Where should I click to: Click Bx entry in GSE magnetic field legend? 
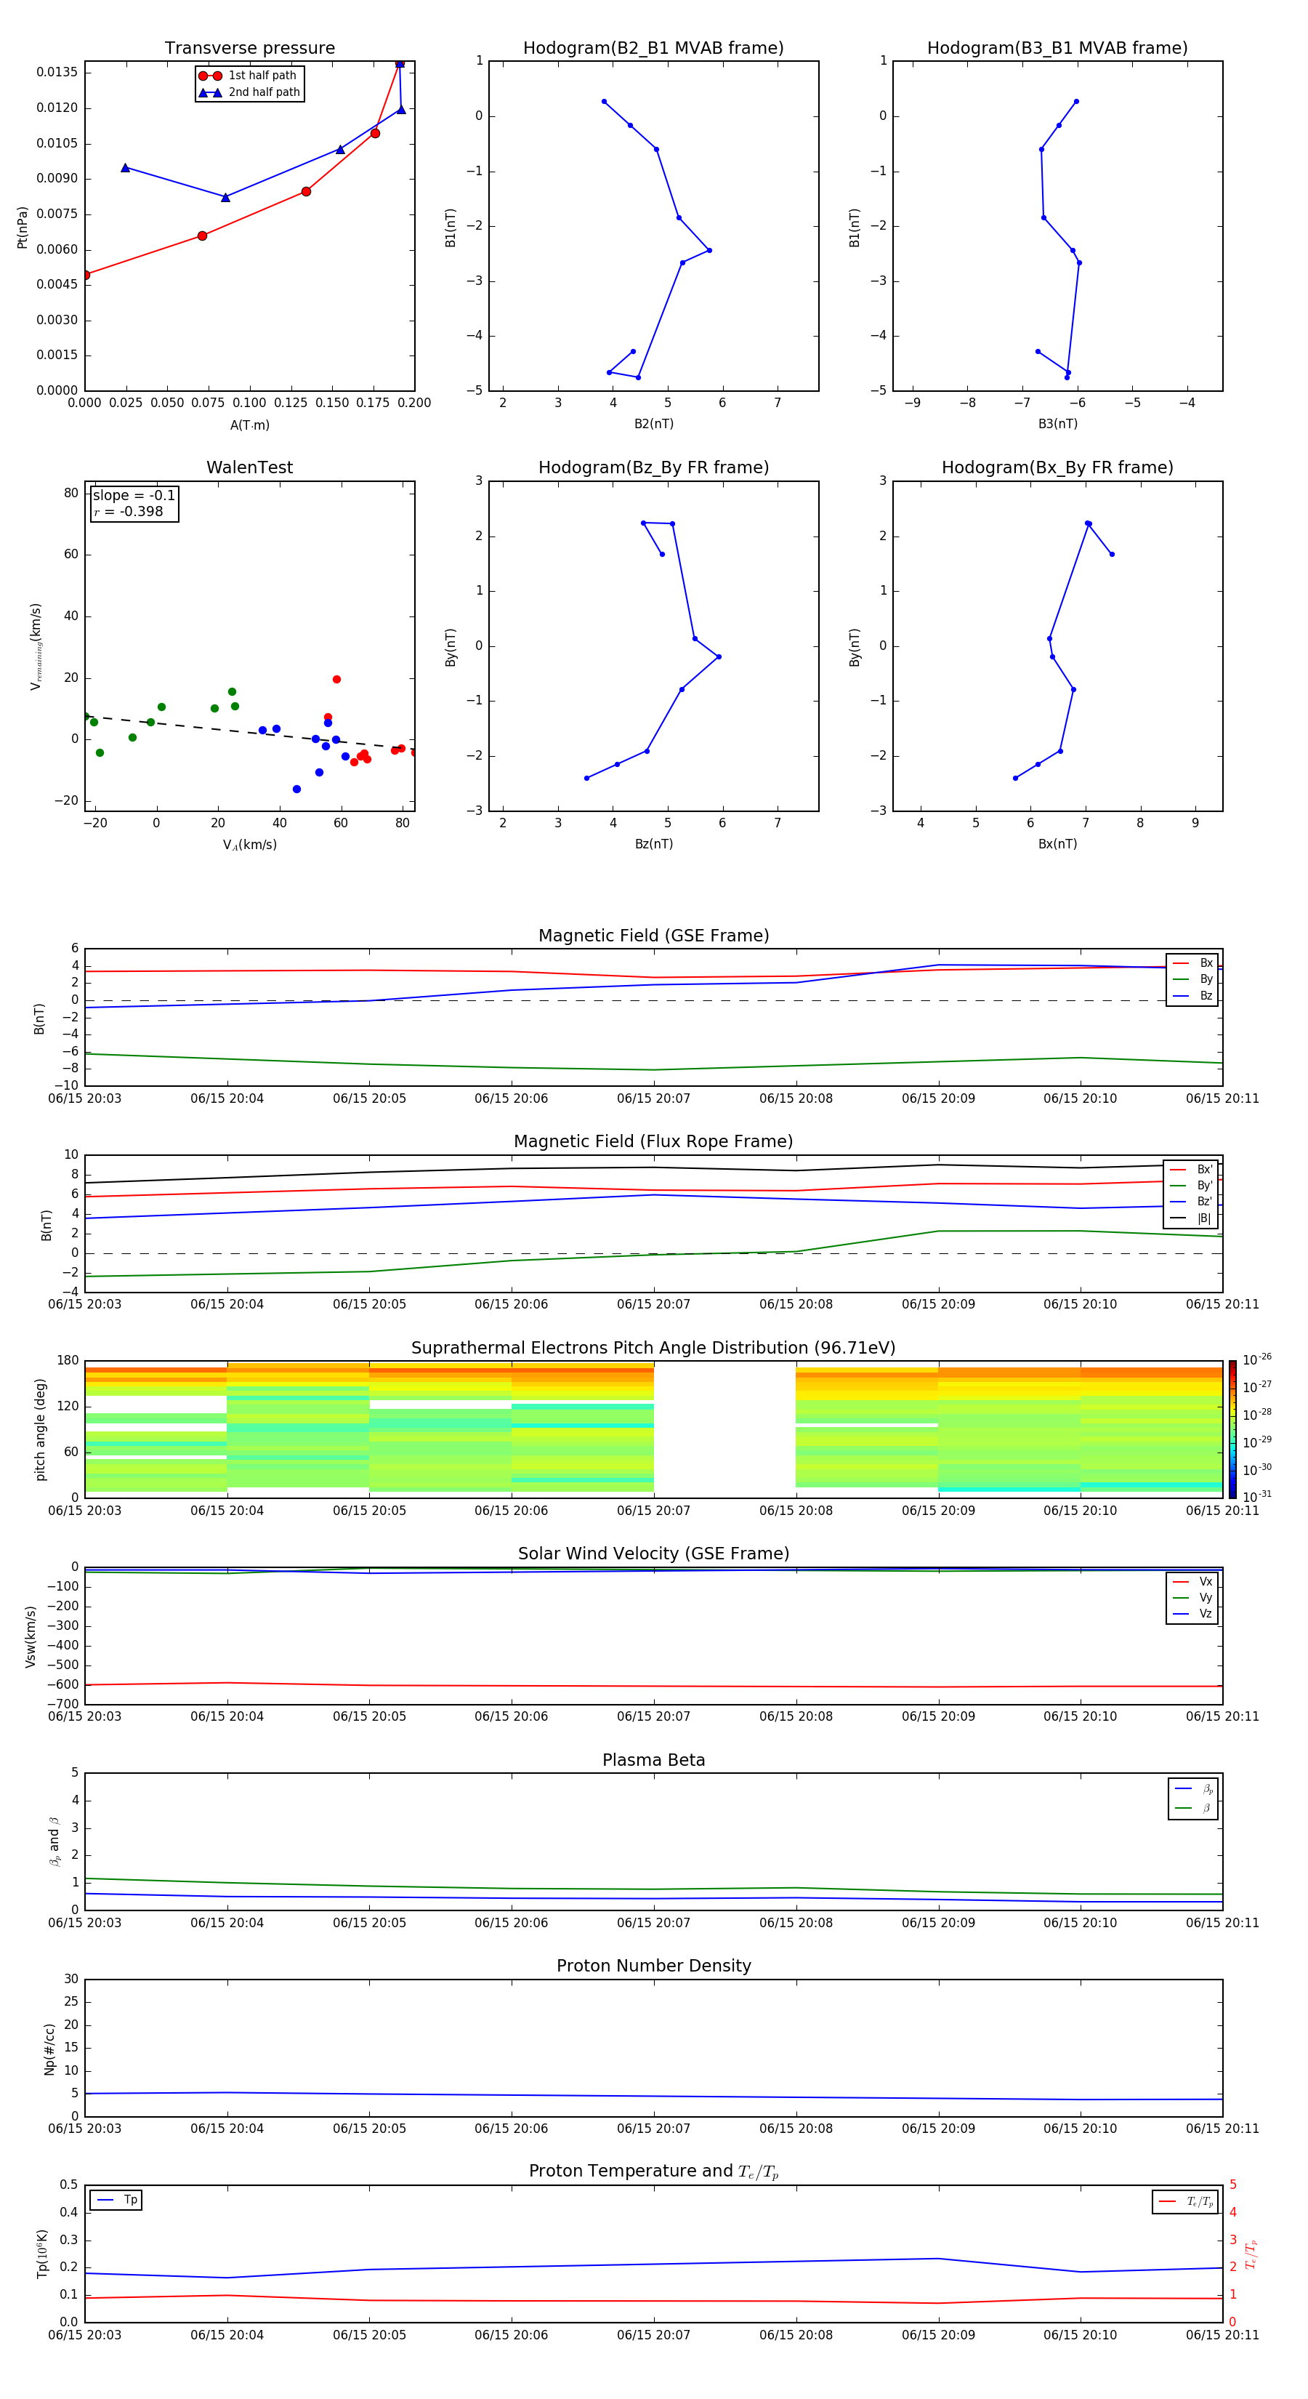1192,963
